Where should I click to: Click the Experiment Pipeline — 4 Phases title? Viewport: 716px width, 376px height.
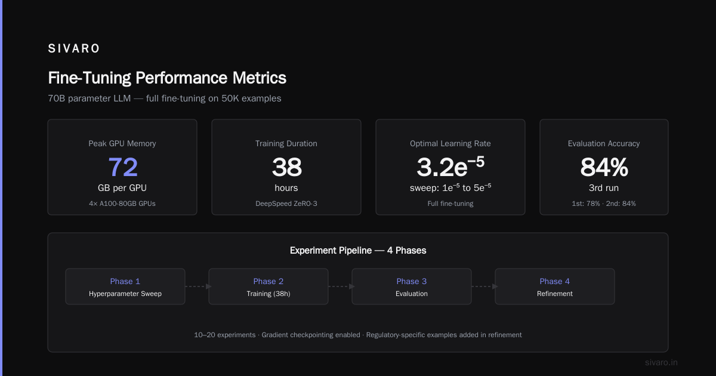(x=358, y=251)
